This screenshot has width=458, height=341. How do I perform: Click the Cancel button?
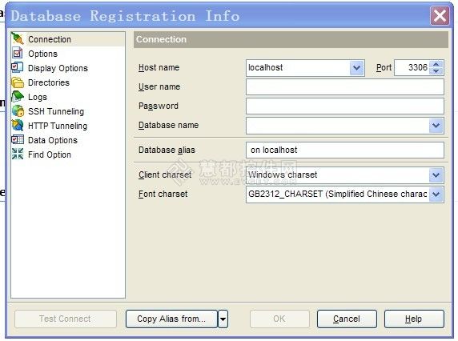347,319
